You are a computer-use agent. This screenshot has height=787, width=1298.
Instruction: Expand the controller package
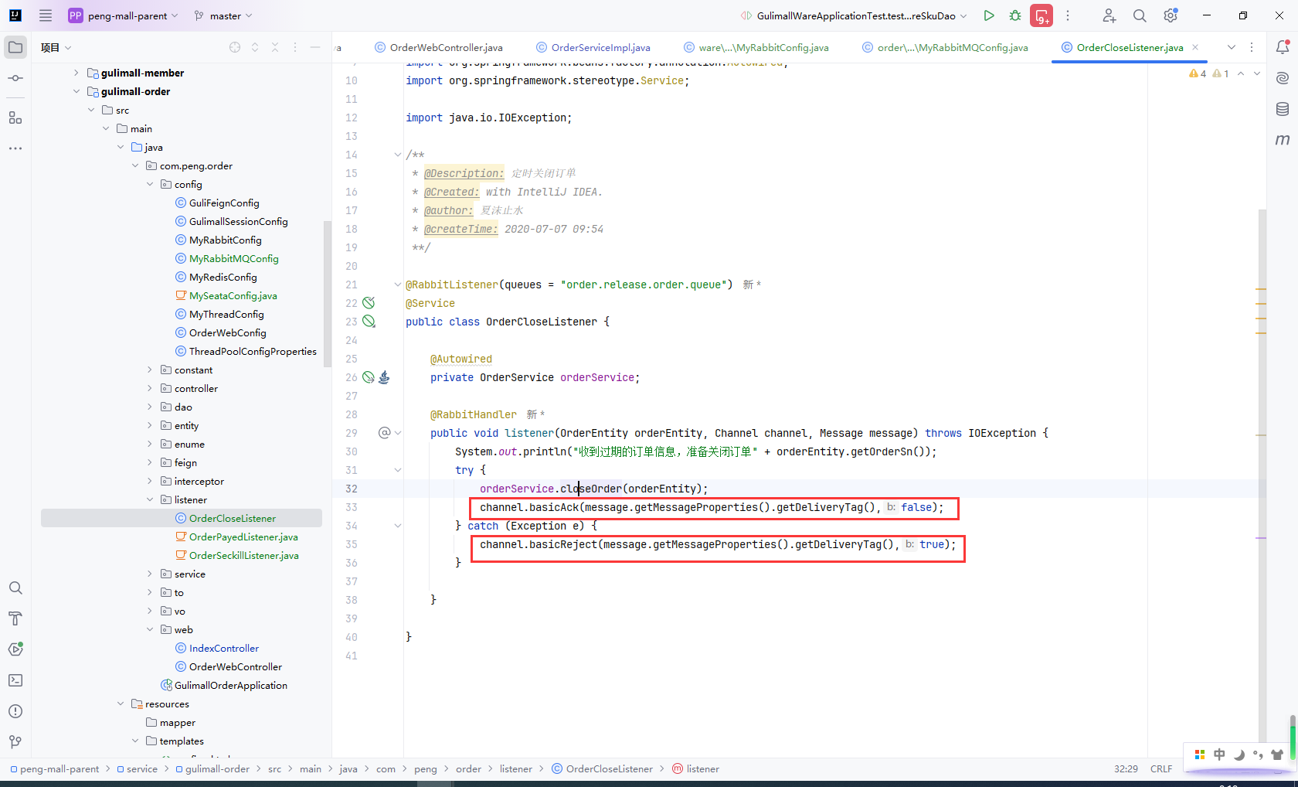click(x=150, y=388)
